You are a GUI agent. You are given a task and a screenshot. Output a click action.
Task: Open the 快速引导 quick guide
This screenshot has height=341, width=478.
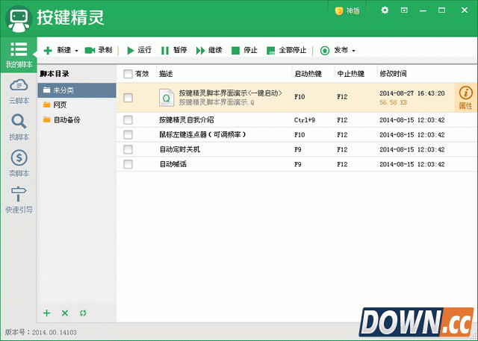tap(19, 200)
